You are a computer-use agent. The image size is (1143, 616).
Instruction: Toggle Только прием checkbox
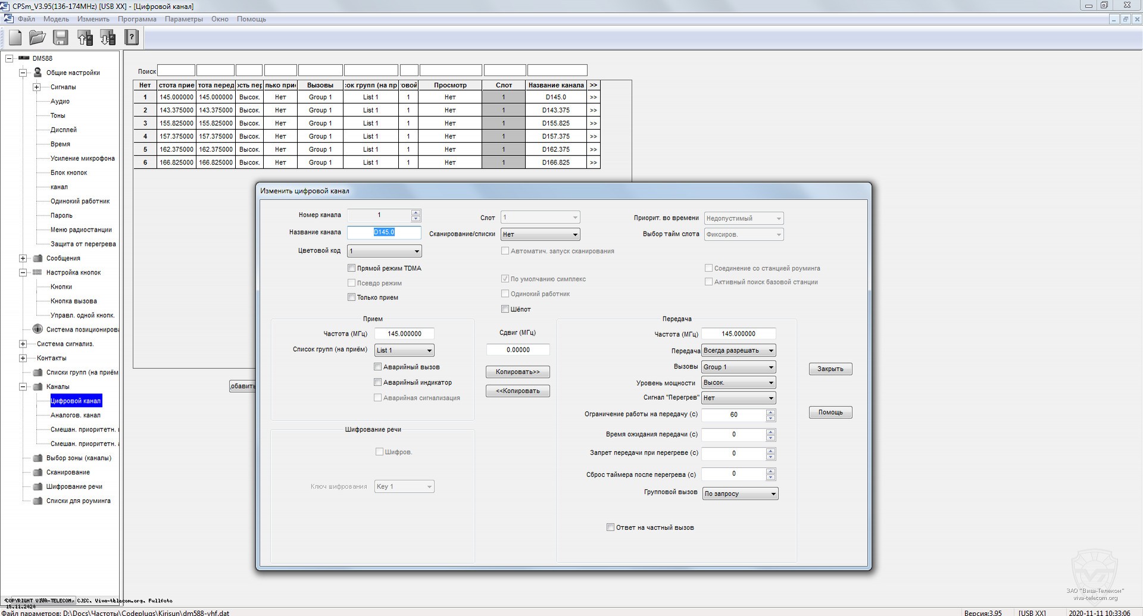coord(351,298)
